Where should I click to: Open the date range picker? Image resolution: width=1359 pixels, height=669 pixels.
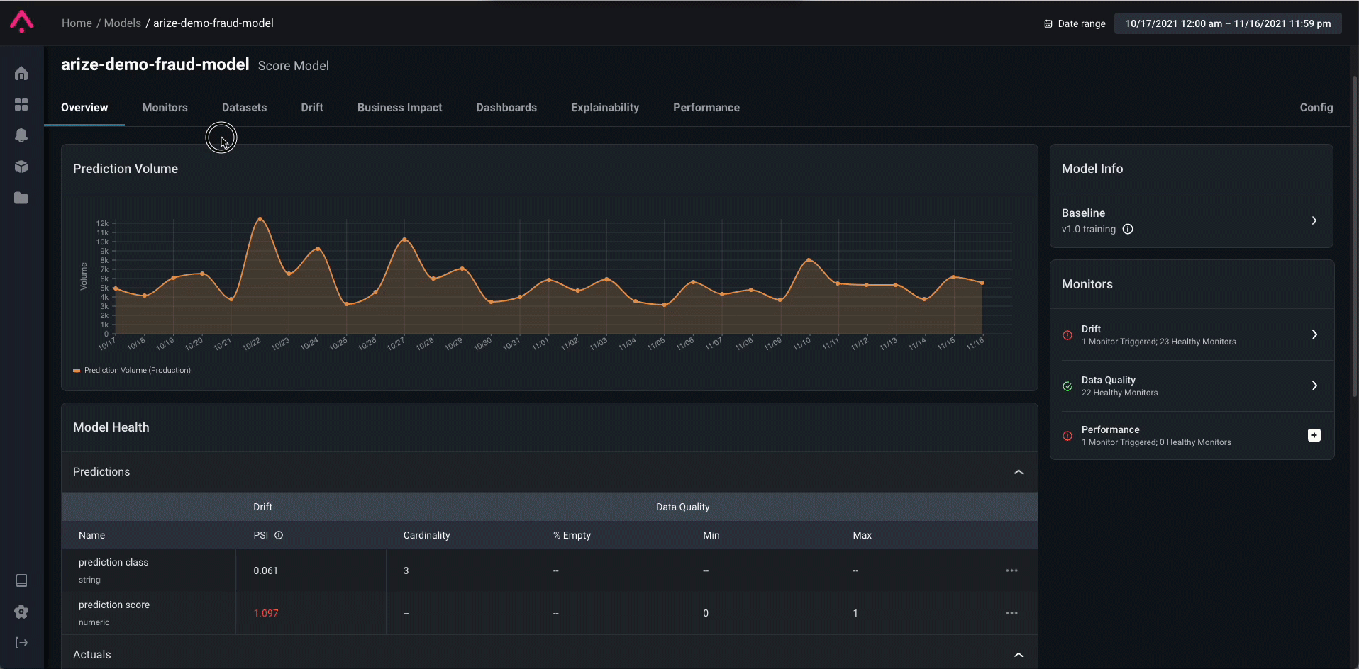(1227, 23)
